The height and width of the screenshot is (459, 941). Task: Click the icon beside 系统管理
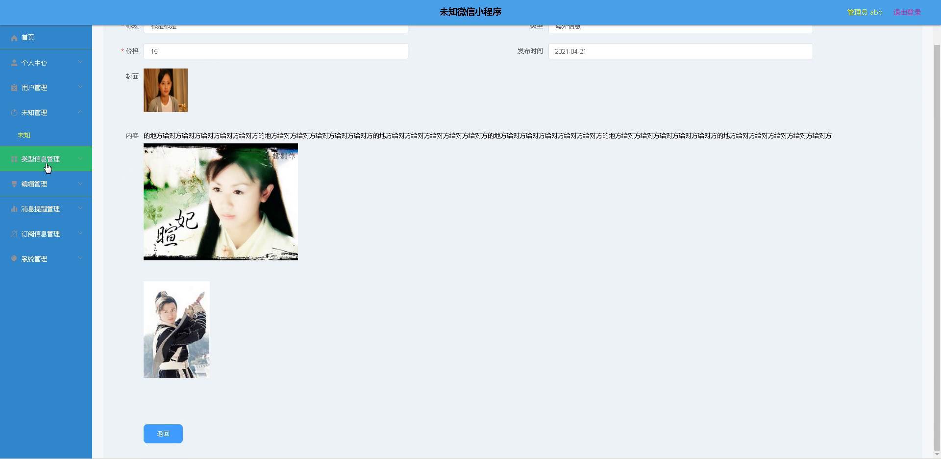coord(14,259)
